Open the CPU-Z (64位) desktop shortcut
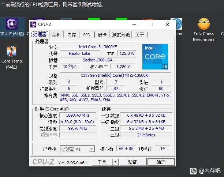Viewport: 224px width, 177px height. tap(12, 27)
